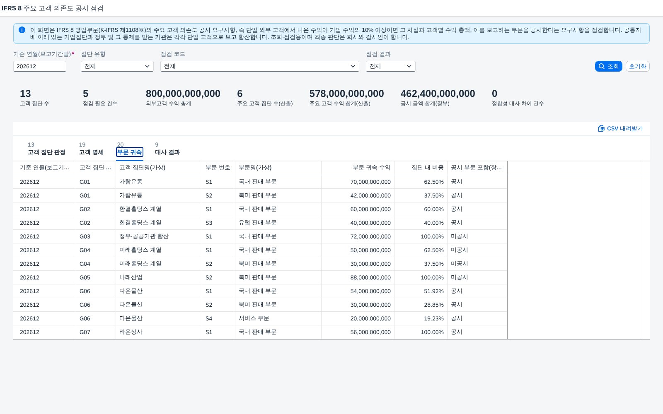Screen dimensions: 663x414
Task: Click the 정합성 대사 차이 건수 value 0
Action: (495, 94)
